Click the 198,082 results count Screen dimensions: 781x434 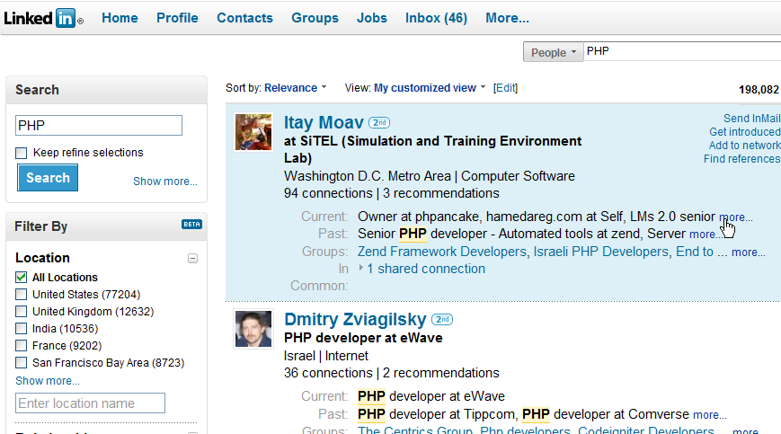click(x=759, y=90)
